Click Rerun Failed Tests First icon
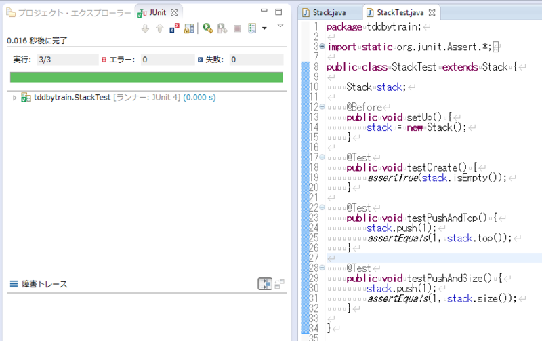This screenshot has width=542, height=341. coord(222,28)
